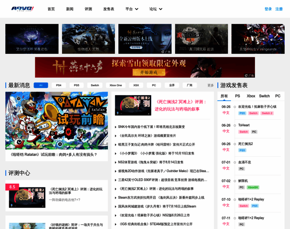This screenshot has height=229, width=290.
Task: Select Xbox release-table tab
Action: point(251,96)
